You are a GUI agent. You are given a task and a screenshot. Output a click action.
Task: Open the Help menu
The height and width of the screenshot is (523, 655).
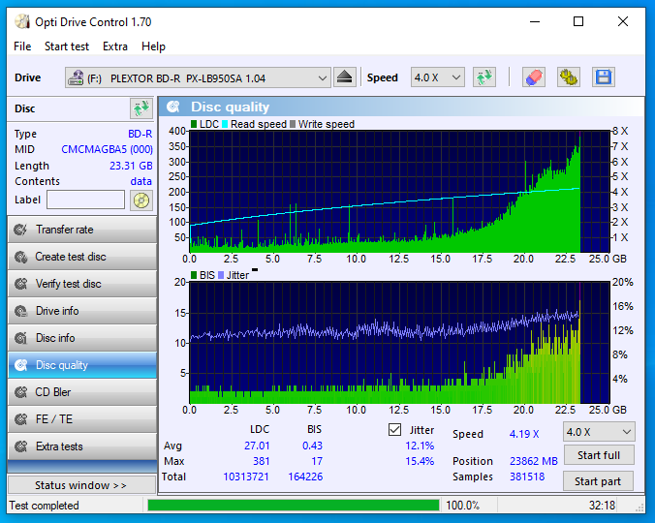point(153,46)
